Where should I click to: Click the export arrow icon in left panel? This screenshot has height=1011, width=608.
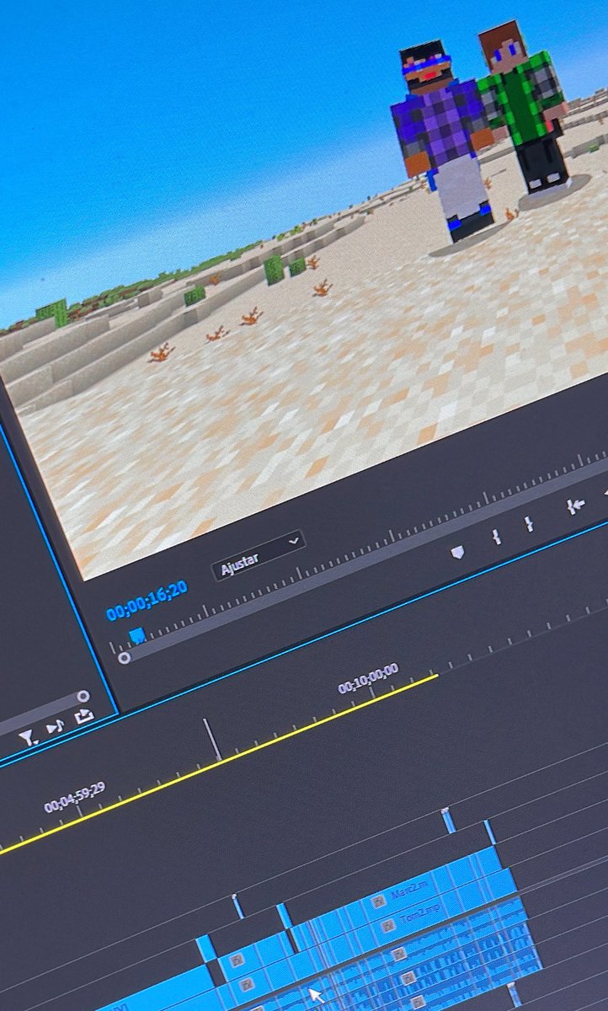(x=83, y=717)
